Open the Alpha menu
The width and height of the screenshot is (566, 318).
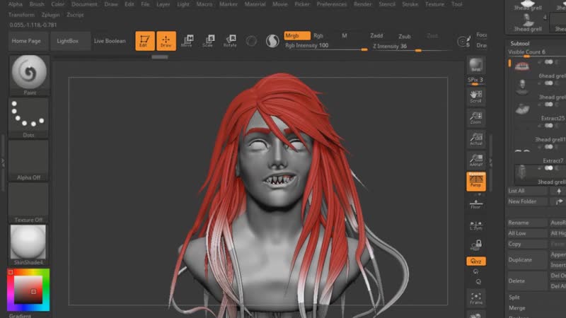[15, 4]
